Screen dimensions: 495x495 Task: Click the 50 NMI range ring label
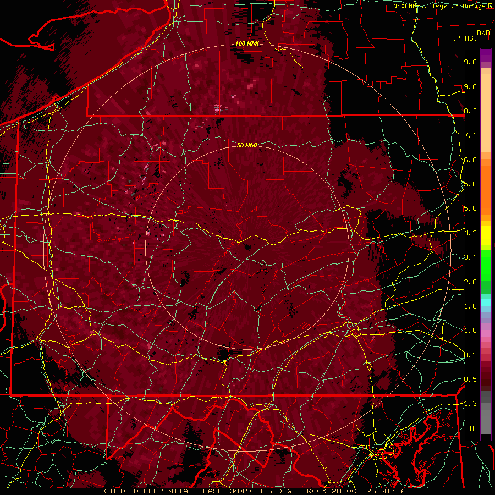pyautogui.click(x=247, y=145)
